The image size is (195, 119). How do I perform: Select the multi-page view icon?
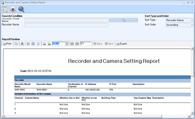pos(33,44)
